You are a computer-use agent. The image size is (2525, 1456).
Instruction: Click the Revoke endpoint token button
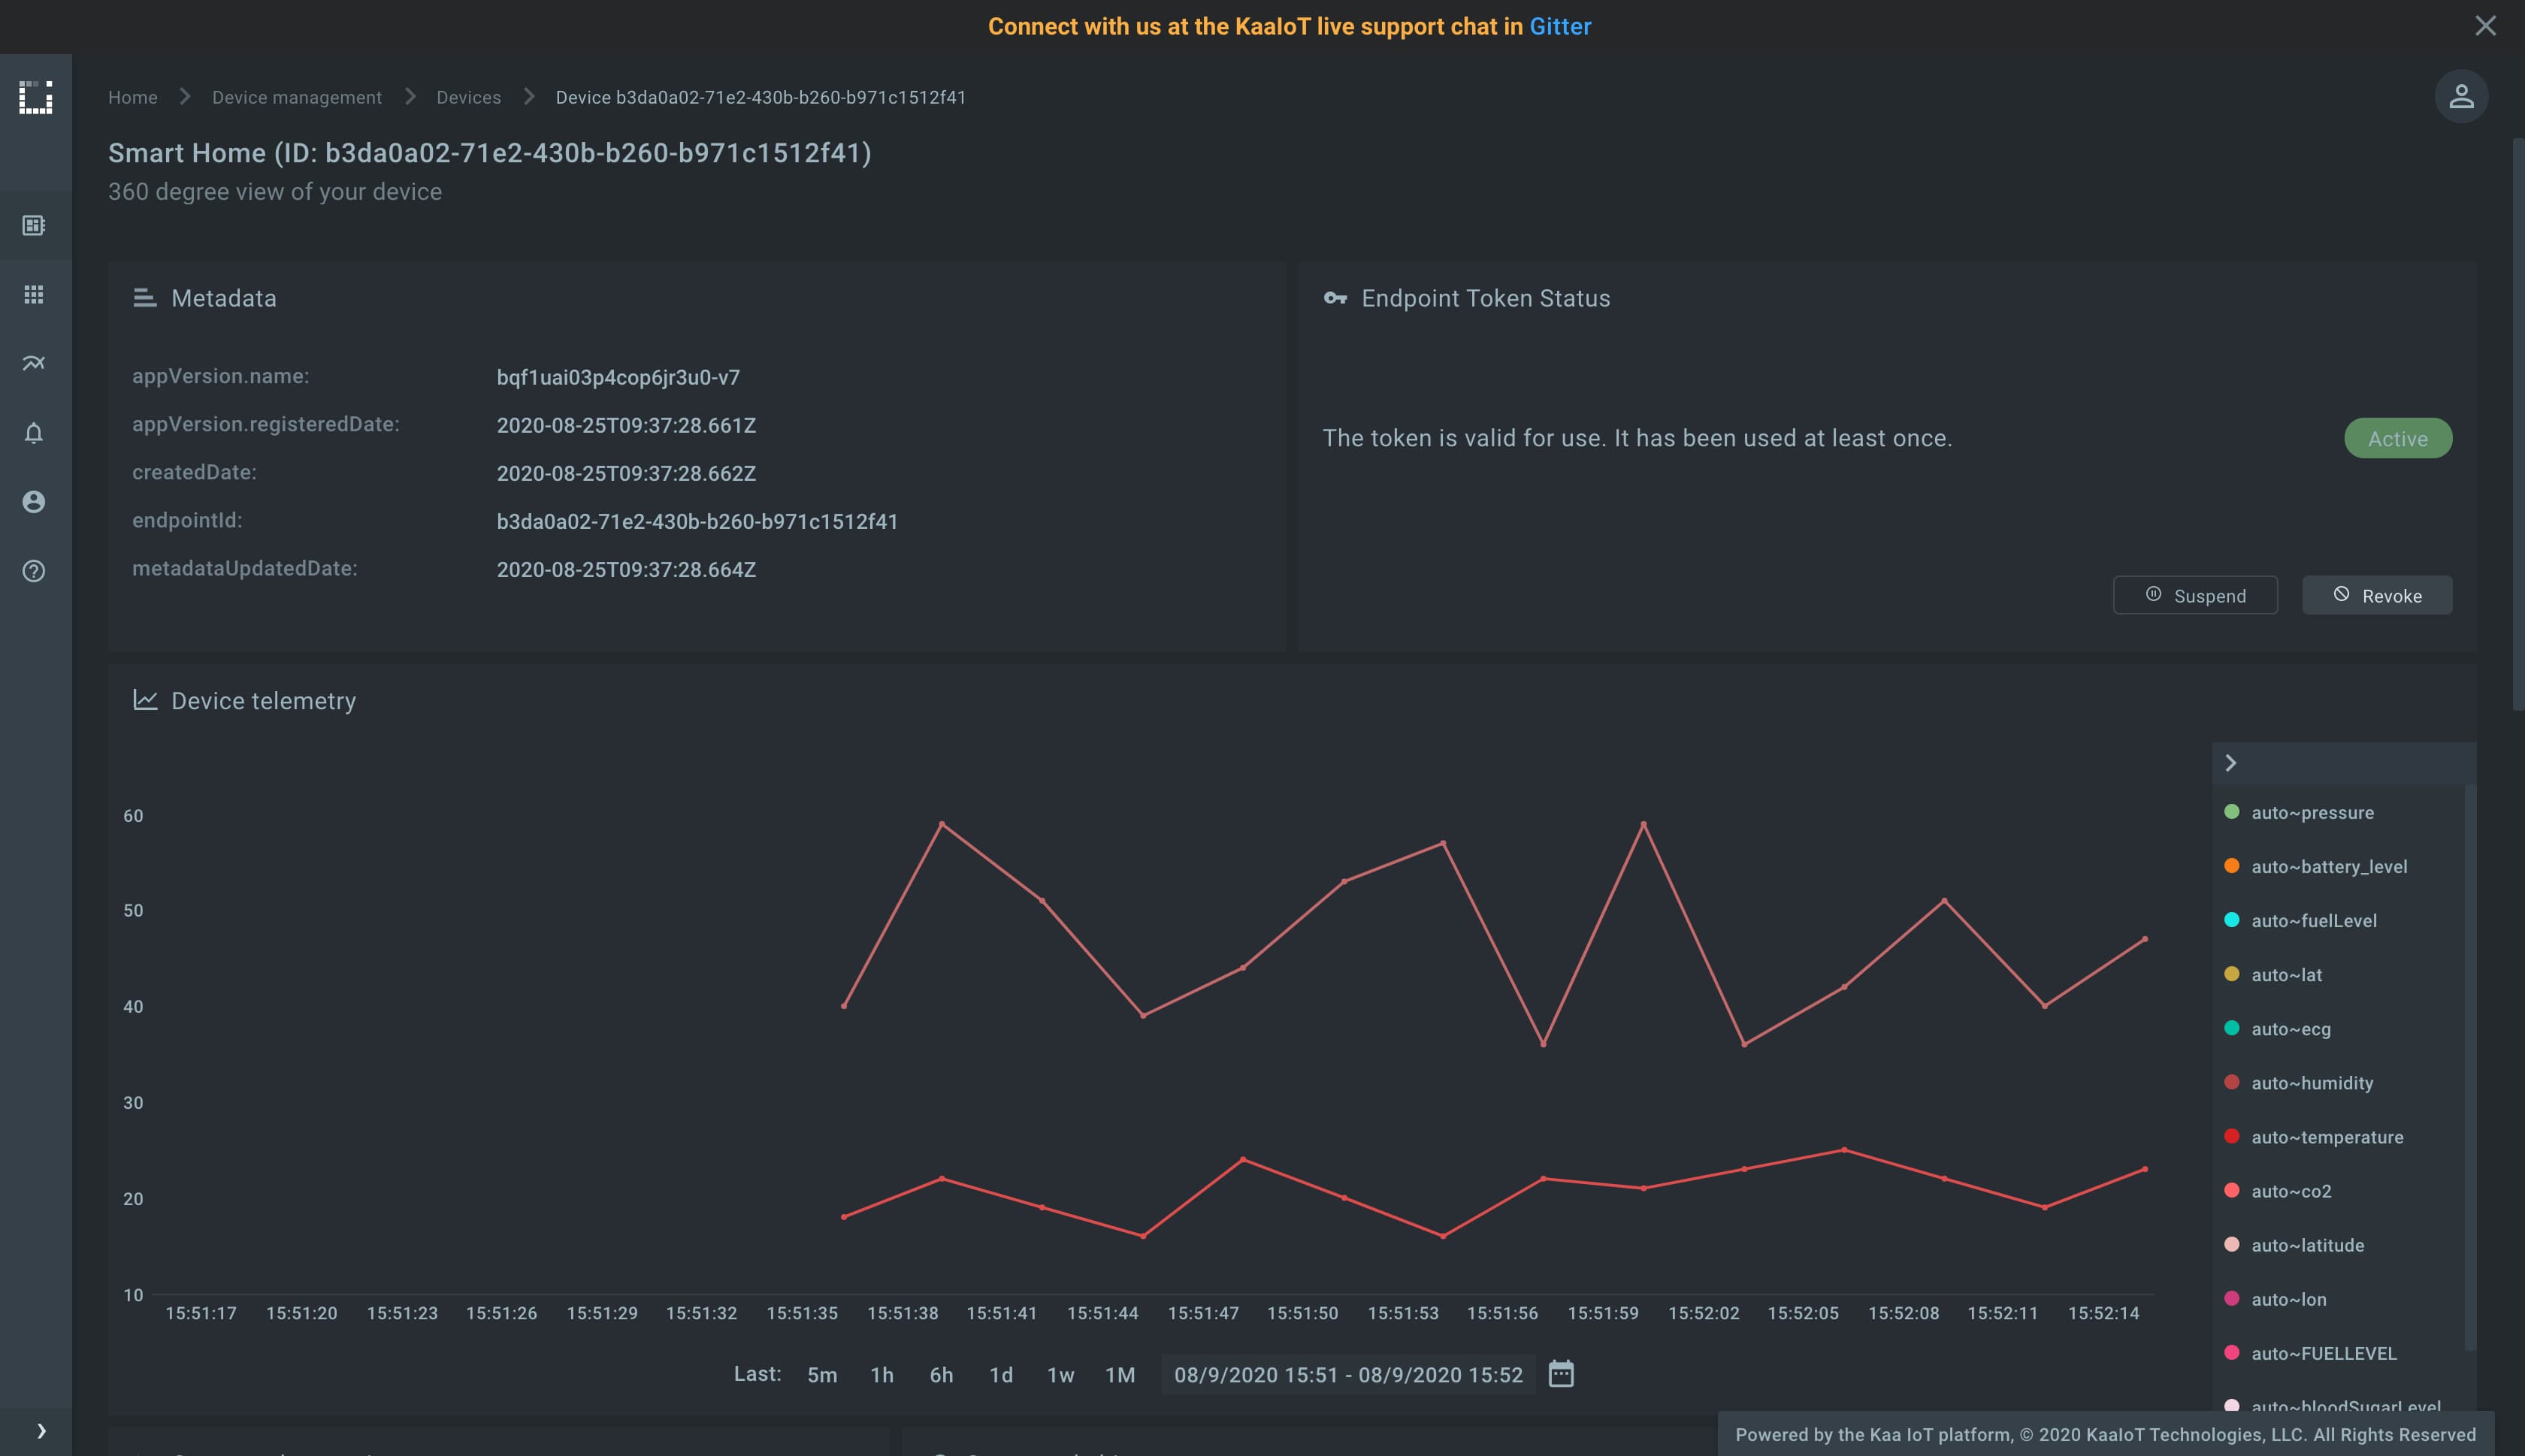(x=2378, y=594)
